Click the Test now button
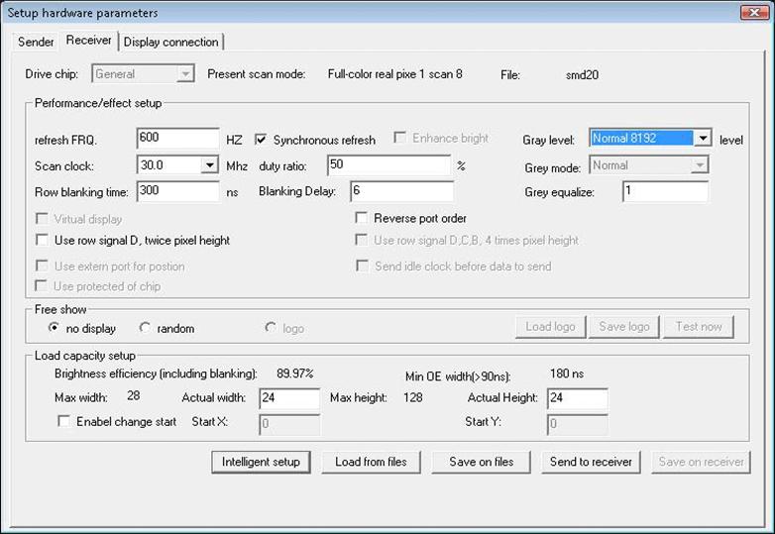The height and width of the screenshot is (534, 775). point(698,327)
